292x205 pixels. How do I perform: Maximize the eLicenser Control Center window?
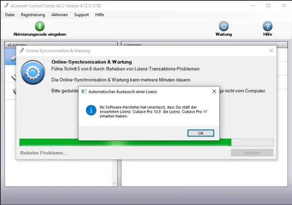[268, 6]
